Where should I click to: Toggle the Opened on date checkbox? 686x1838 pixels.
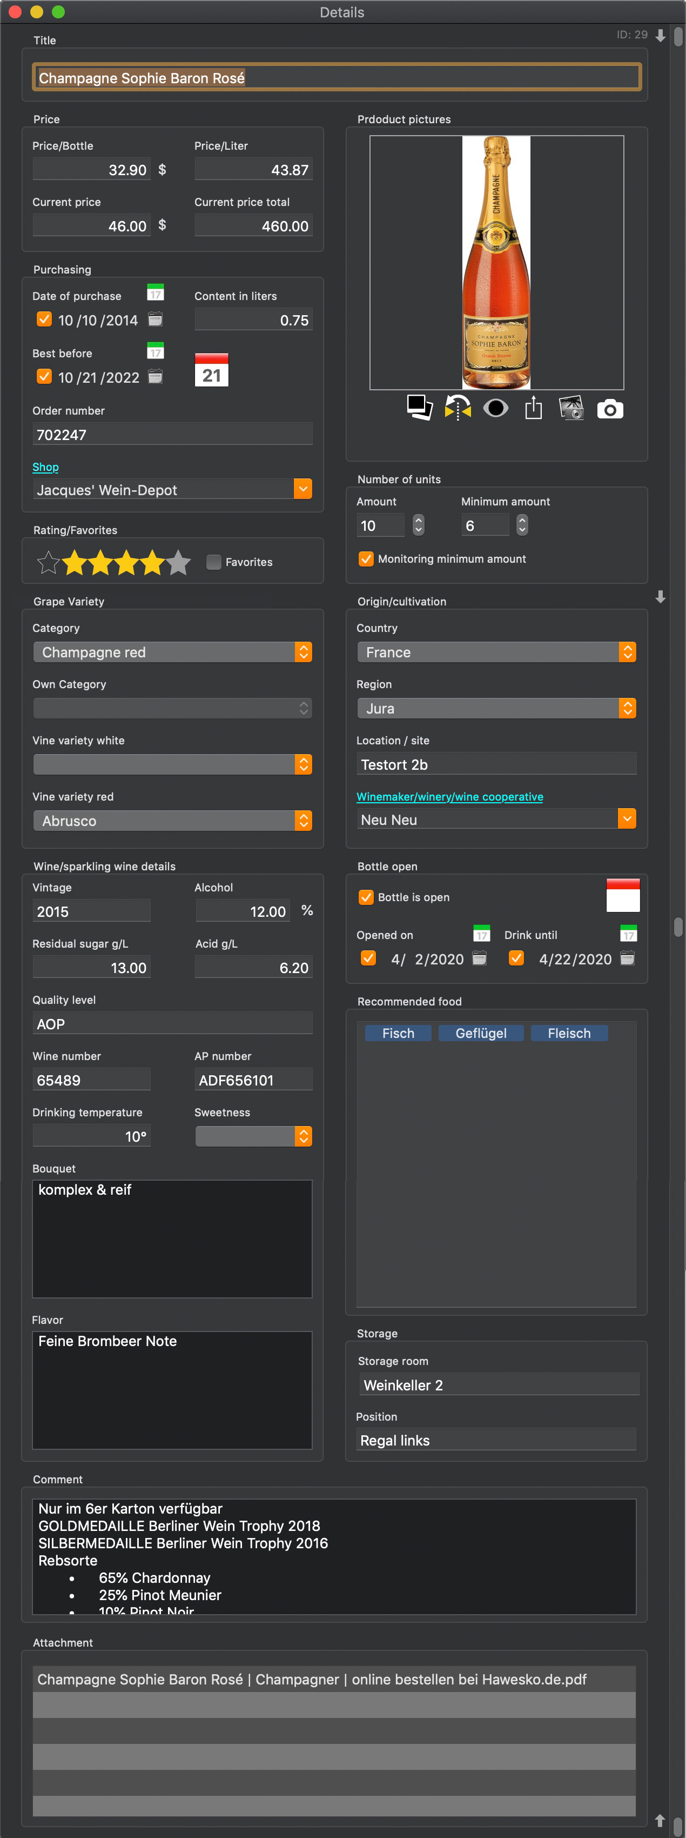pyautogui.click(x=368, y=958)
